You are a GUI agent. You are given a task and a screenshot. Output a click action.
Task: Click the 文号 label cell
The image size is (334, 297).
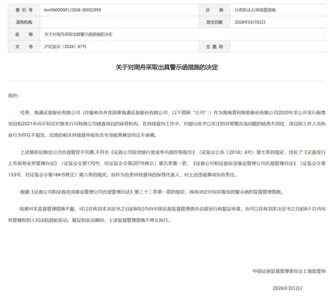[24, 46]
